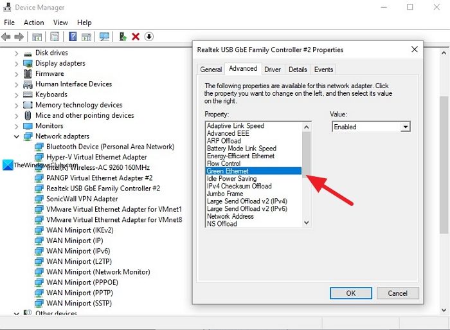Click the Device Manager title bar icon
Image resolution: width=450 pixels, height=330 pixels.
pyautogui.click(x=7, y=7)
